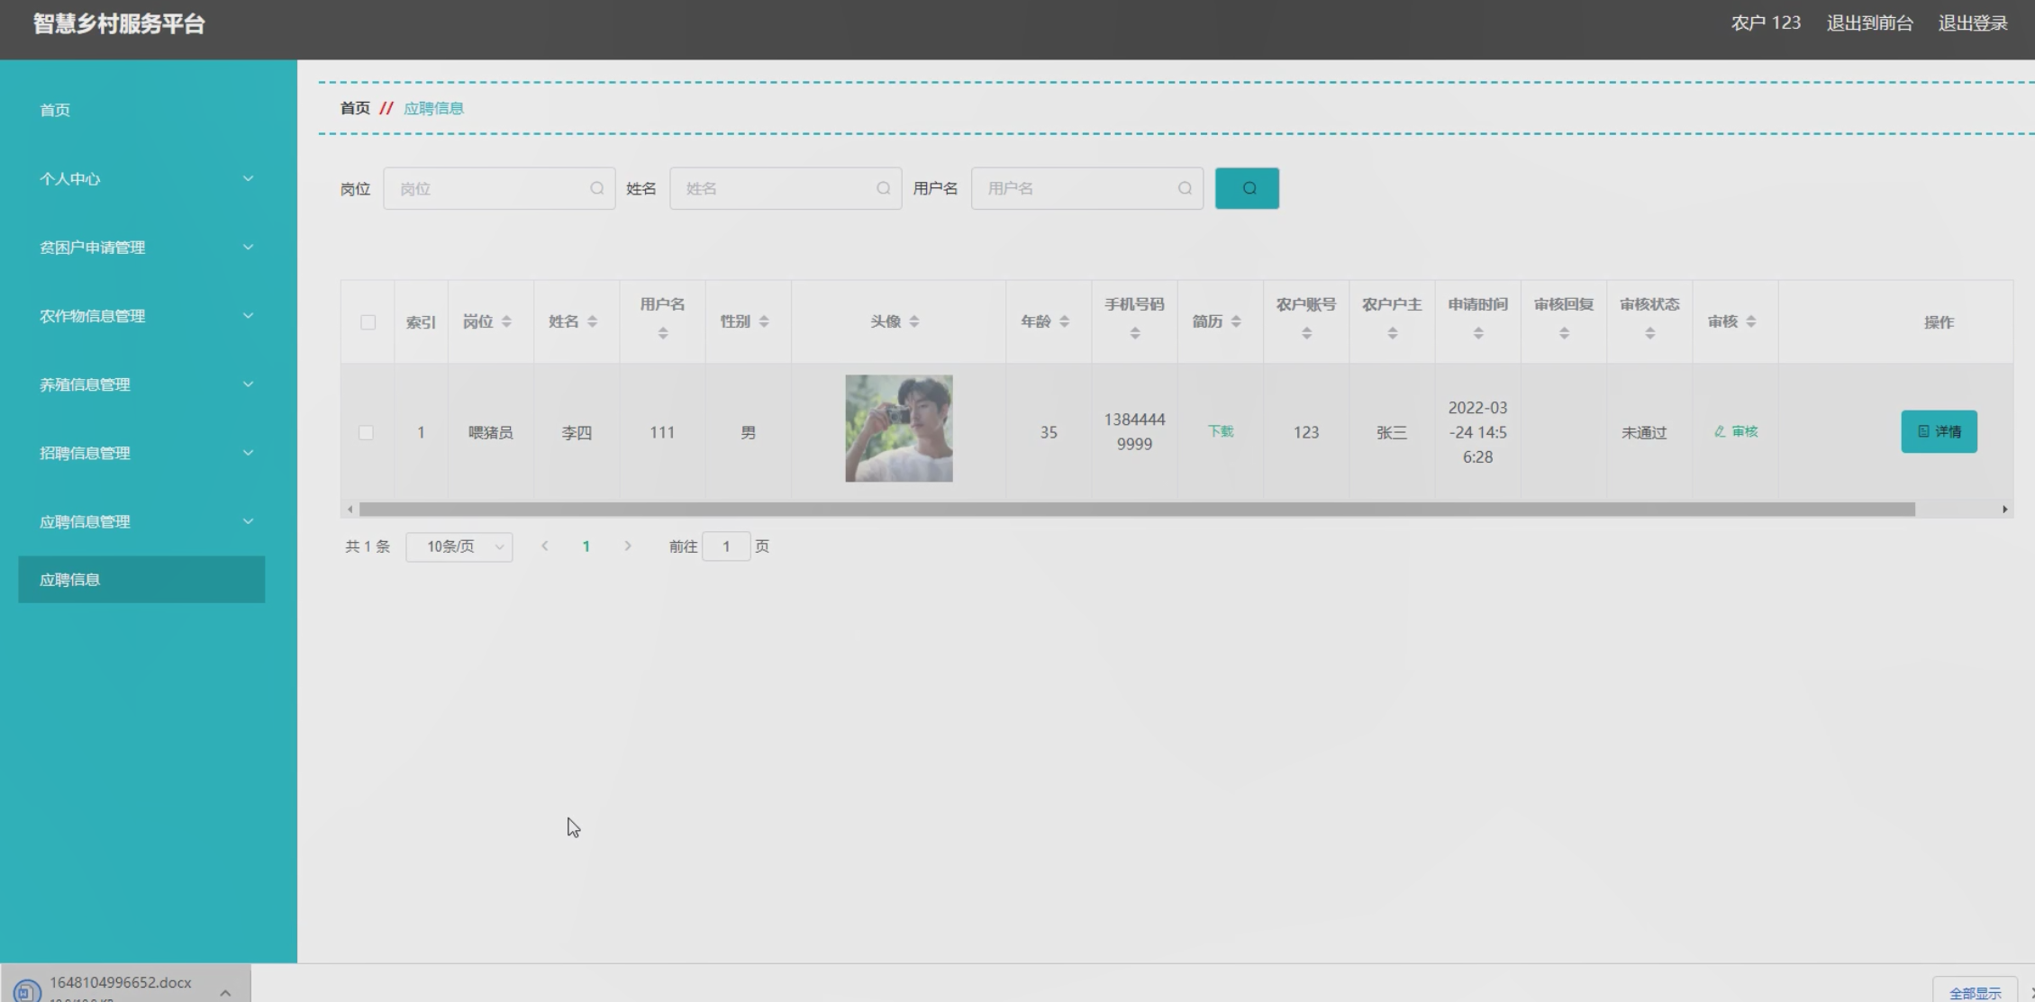Click the 下载 resume link

click(1220, 431)
